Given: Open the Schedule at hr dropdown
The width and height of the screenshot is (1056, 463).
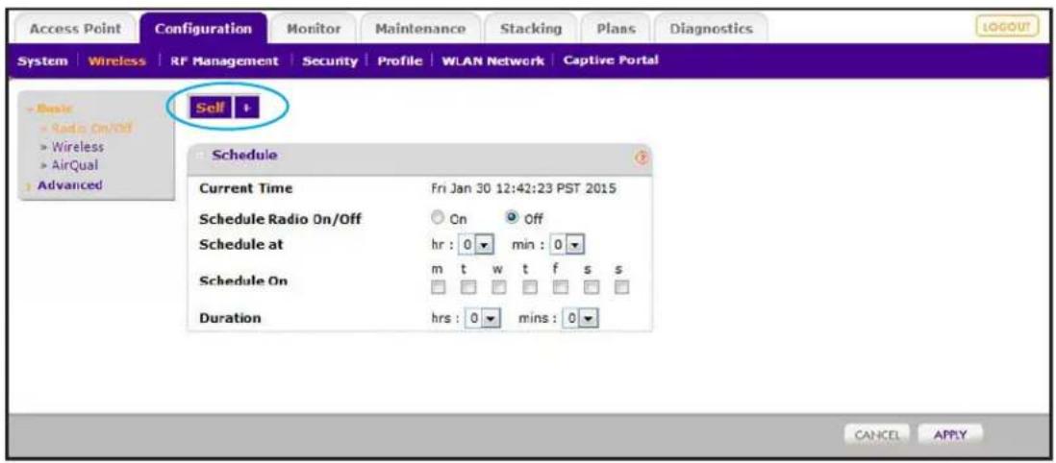Looking at the screenshot, I should tap(477, 244).
